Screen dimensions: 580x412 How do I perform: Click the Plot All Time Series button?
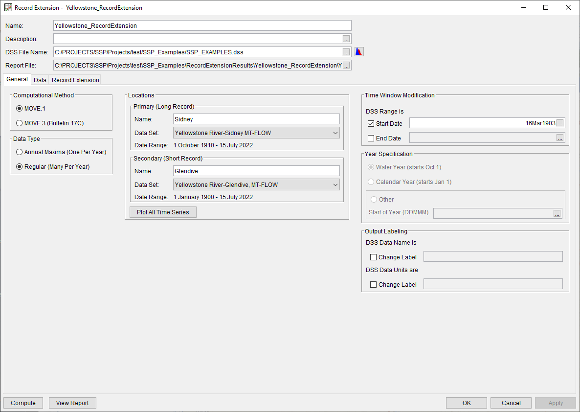click(x=163, y=212)
